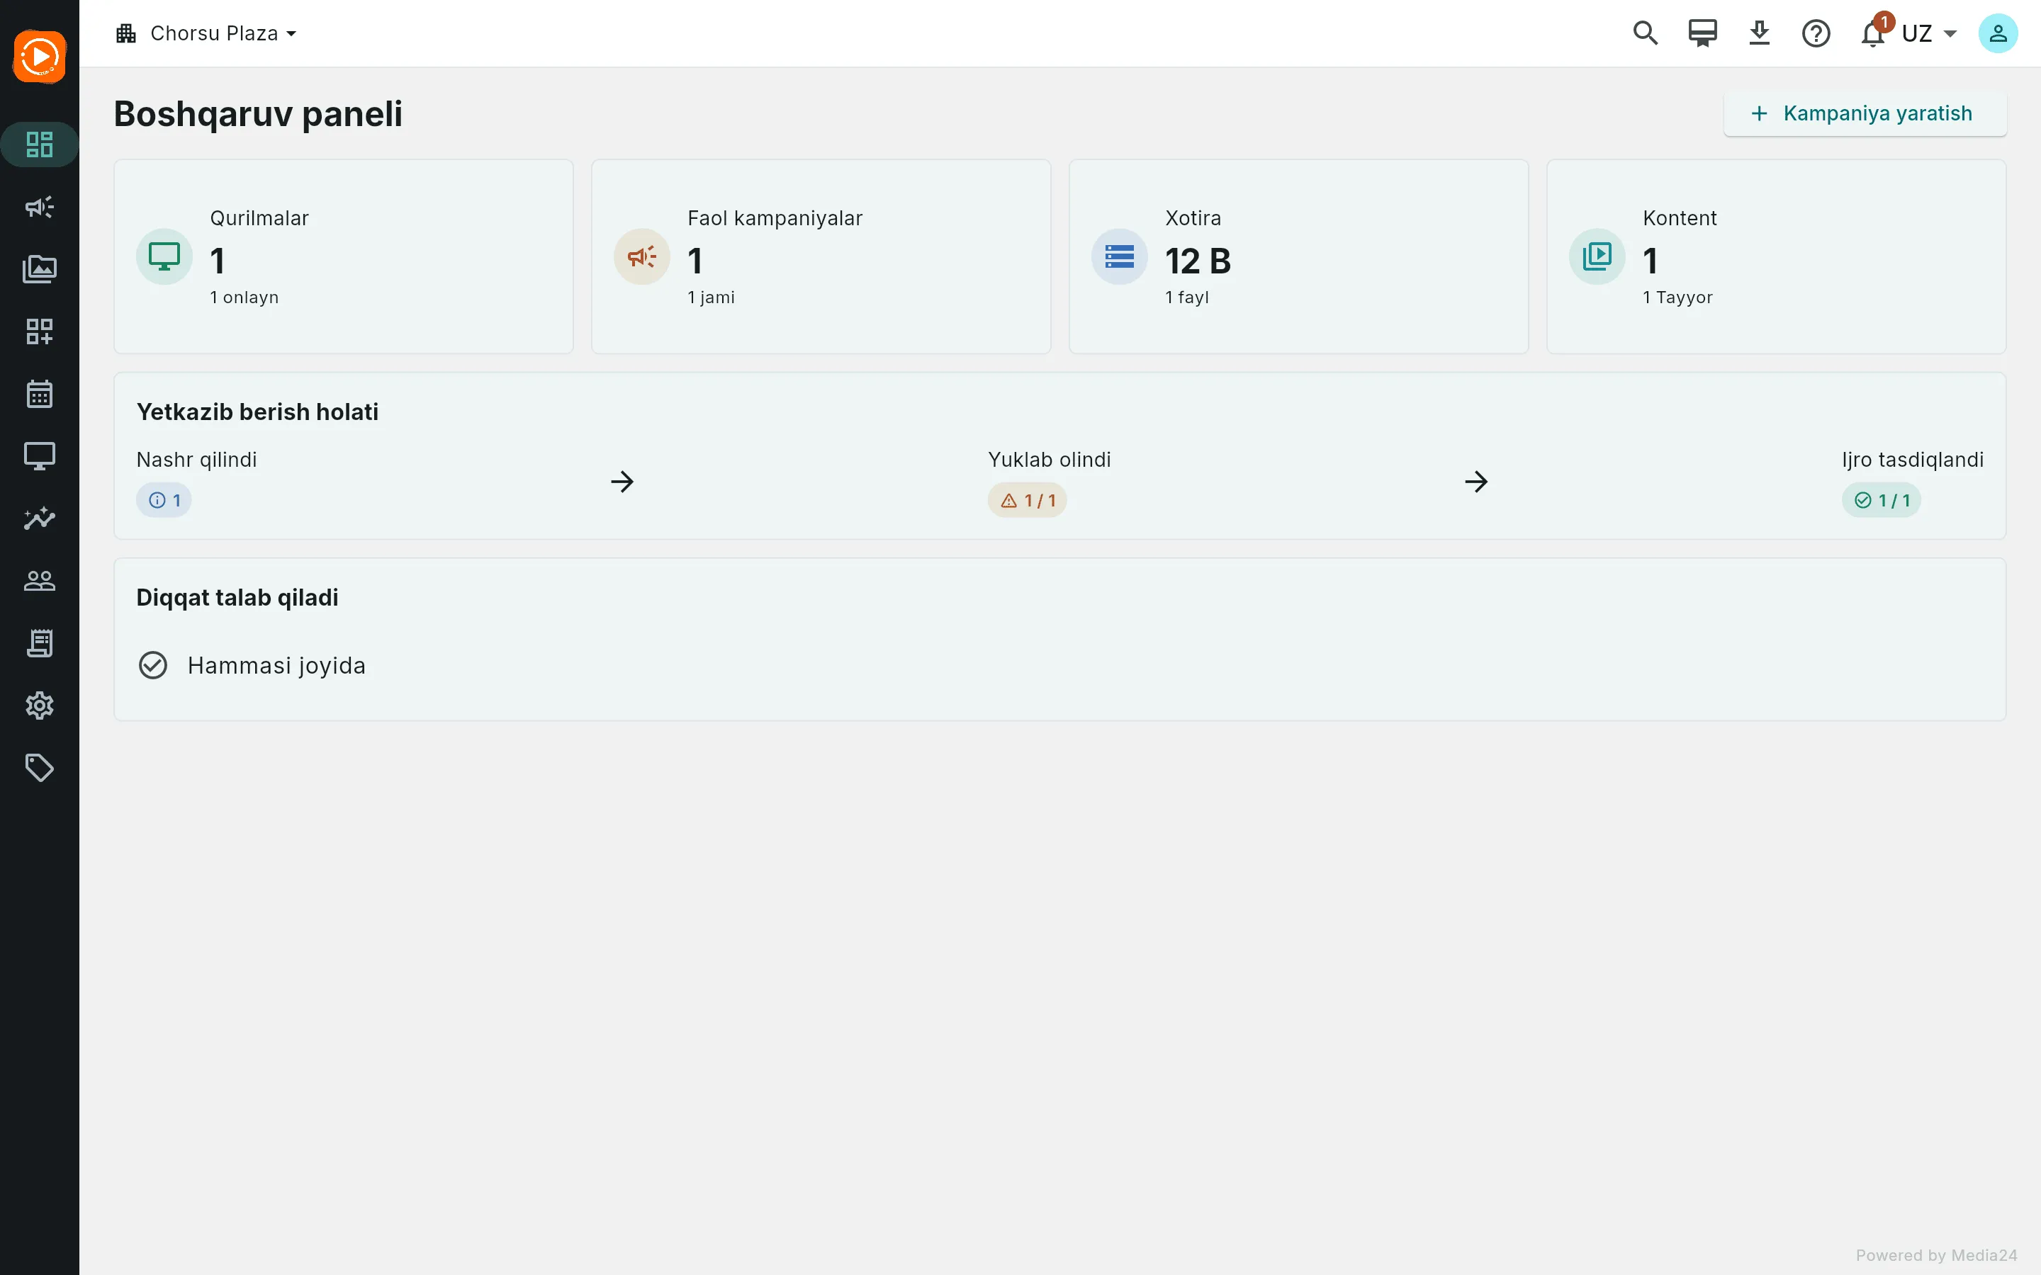The image size is (2041, 1275).
Task: Click the Ijro tasdiqlandi 1/1 badge
Action: click(1881, 500)
